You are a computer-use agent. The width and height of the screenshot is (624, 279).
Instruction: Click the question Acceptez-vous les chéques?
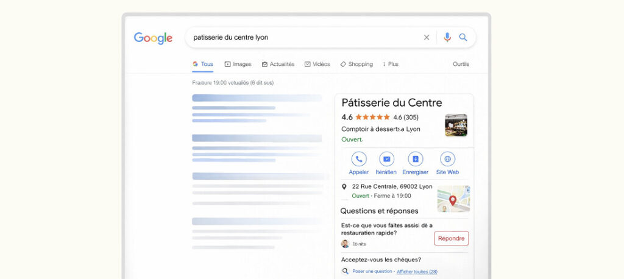(381, 260)
